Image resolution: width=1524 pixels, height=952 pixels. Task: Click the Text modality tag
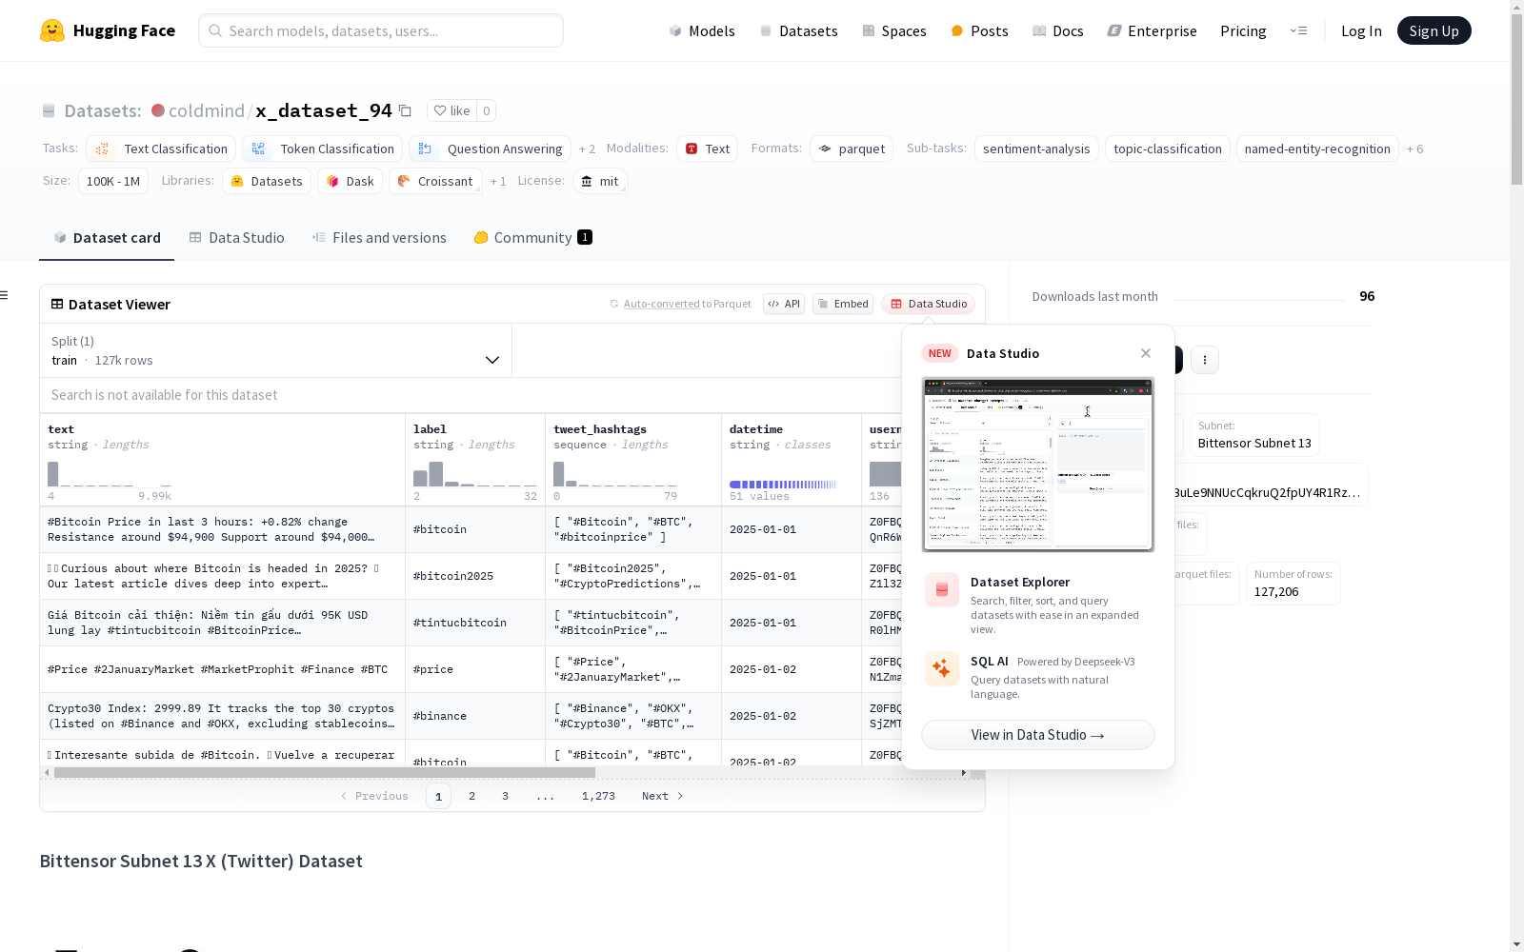(x=708, y=149)
